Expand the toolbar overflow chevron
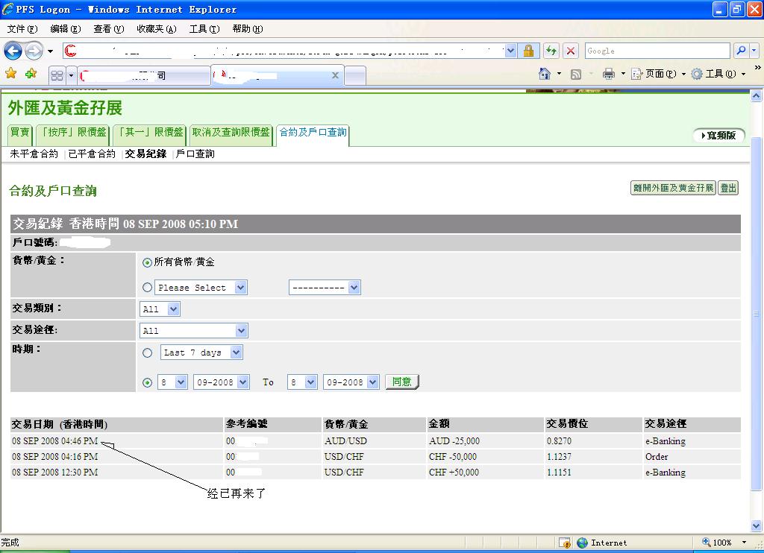 758,68
